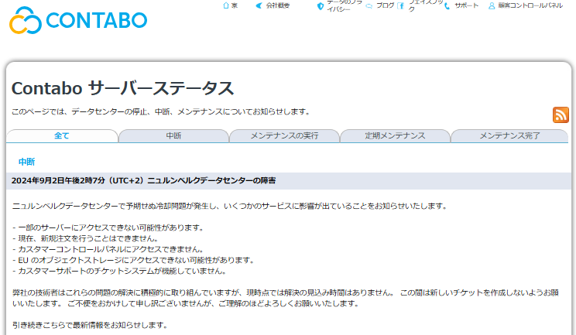Open the フェイスブック link
576x335 pixels.
point(426,5)
